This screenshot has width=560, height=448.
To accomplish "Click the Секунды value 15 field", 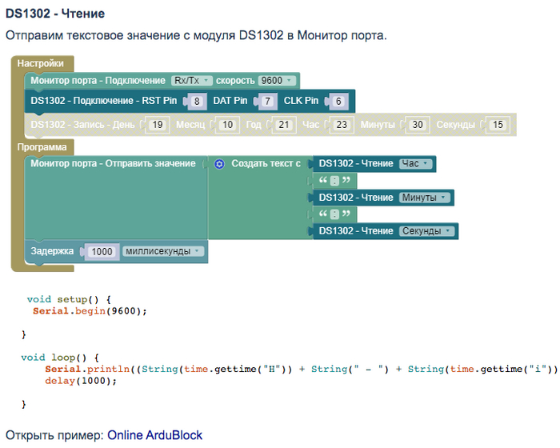I will pos(498,125).
